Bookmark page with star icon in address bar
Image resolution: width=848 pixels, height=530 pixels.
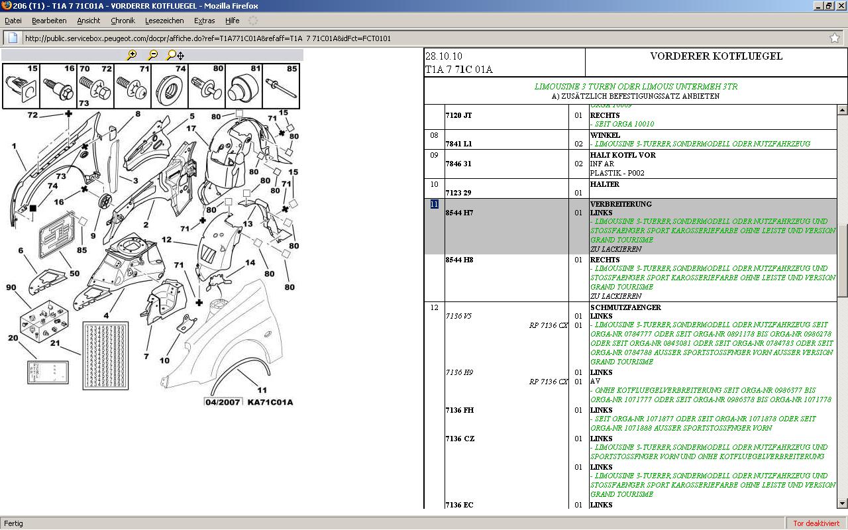pyautogui.click(x=834, y=38)
